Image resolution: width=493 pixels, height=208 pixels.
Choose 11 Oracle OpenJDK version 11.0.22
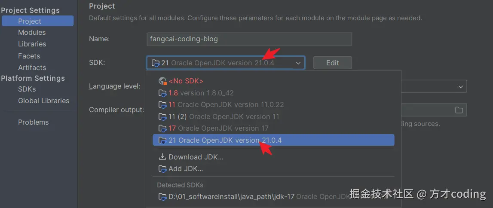click(226, 104)
